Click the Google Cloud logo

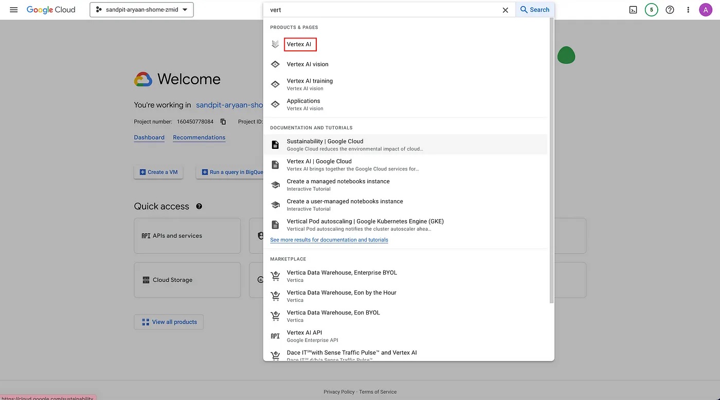51,10
